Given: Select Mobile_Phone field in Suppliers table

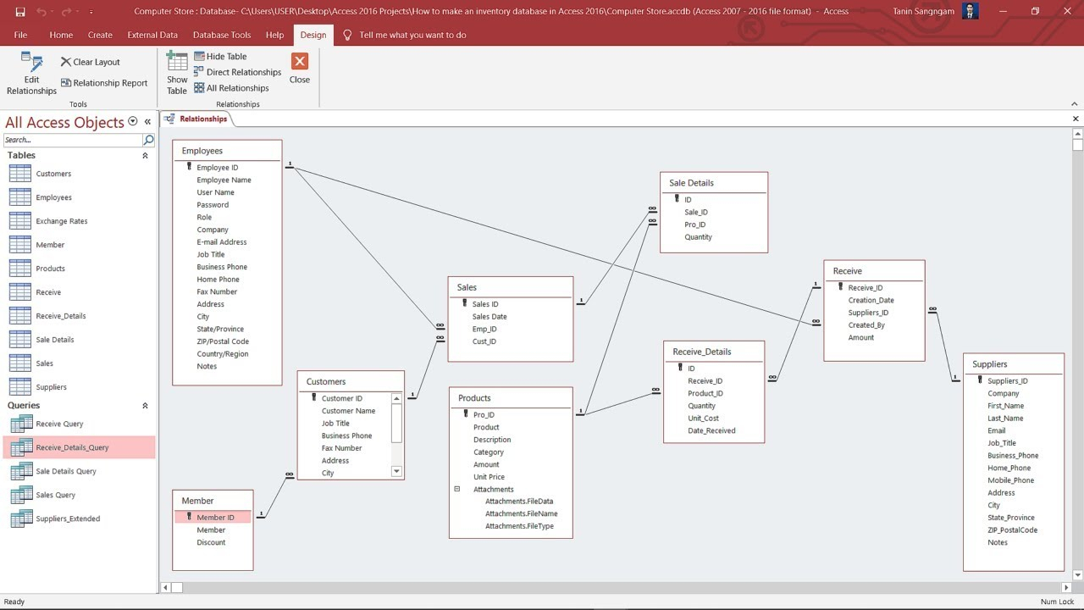Looking at the screenshot, I should pos(1010,480).
